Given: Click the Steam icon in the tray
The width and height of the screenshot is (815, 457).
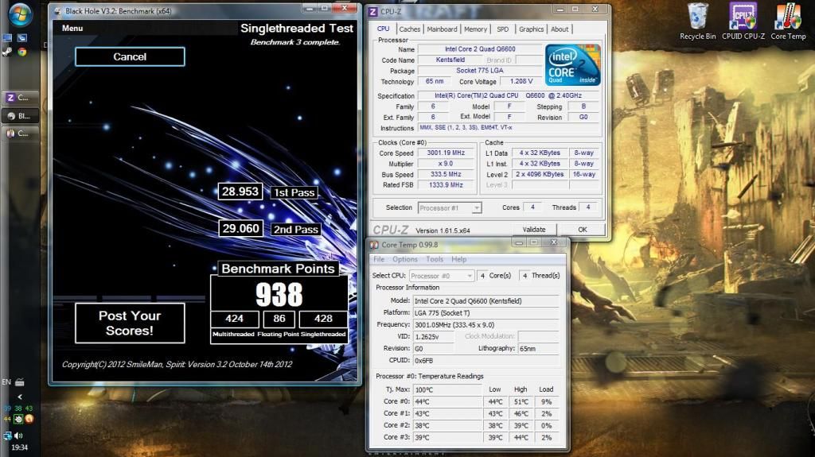Looking at the screenshot, I should click(18, 419).
